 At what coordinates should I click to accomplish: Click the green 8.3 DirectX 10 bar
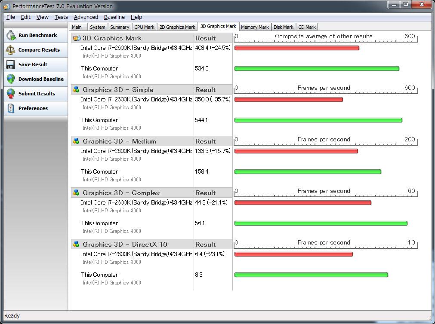click(x=311, y=275)
